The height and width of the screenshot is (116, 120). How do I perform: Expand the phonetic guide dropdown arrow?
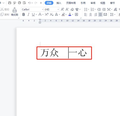(80, 9)
